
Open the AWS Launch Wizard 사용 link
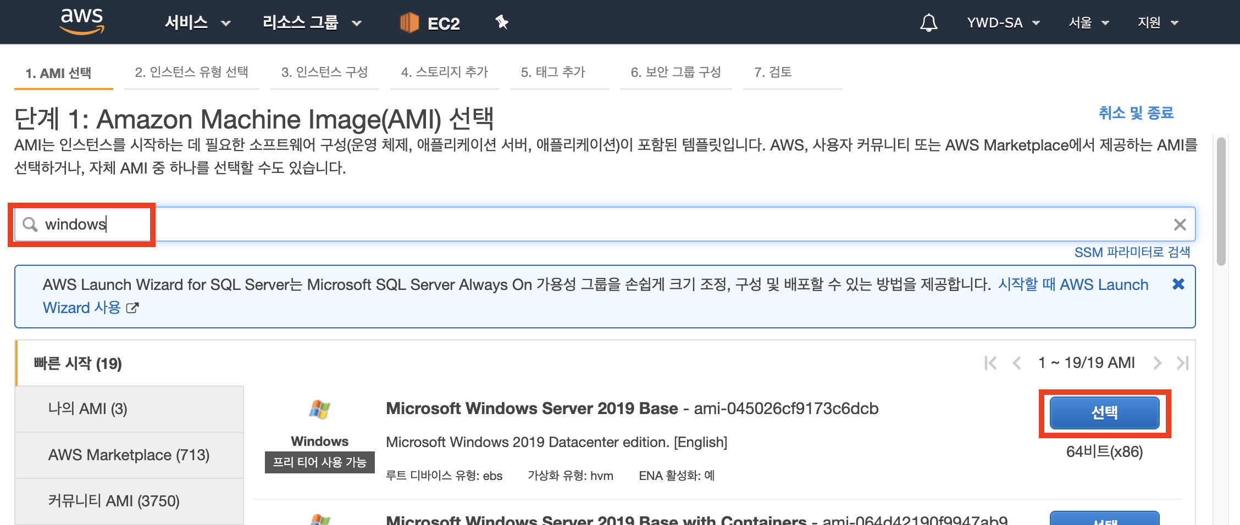(x=1073, y=284)
